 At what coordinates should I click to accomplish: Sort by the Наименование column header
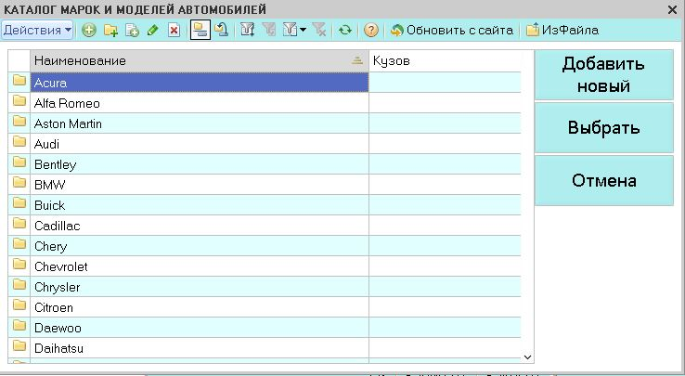click(x=200, y=60)
